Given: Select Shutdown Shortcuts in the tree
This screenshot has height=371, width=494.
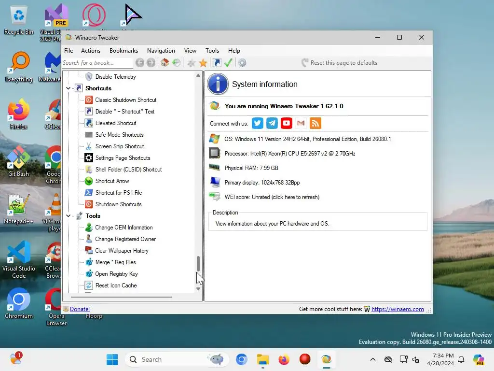Looking at the screenshot, I should pos(119,204).
